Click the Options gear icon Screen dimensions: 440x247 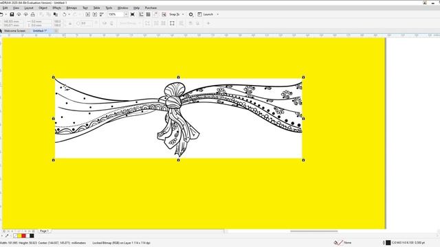coord(191,14)
